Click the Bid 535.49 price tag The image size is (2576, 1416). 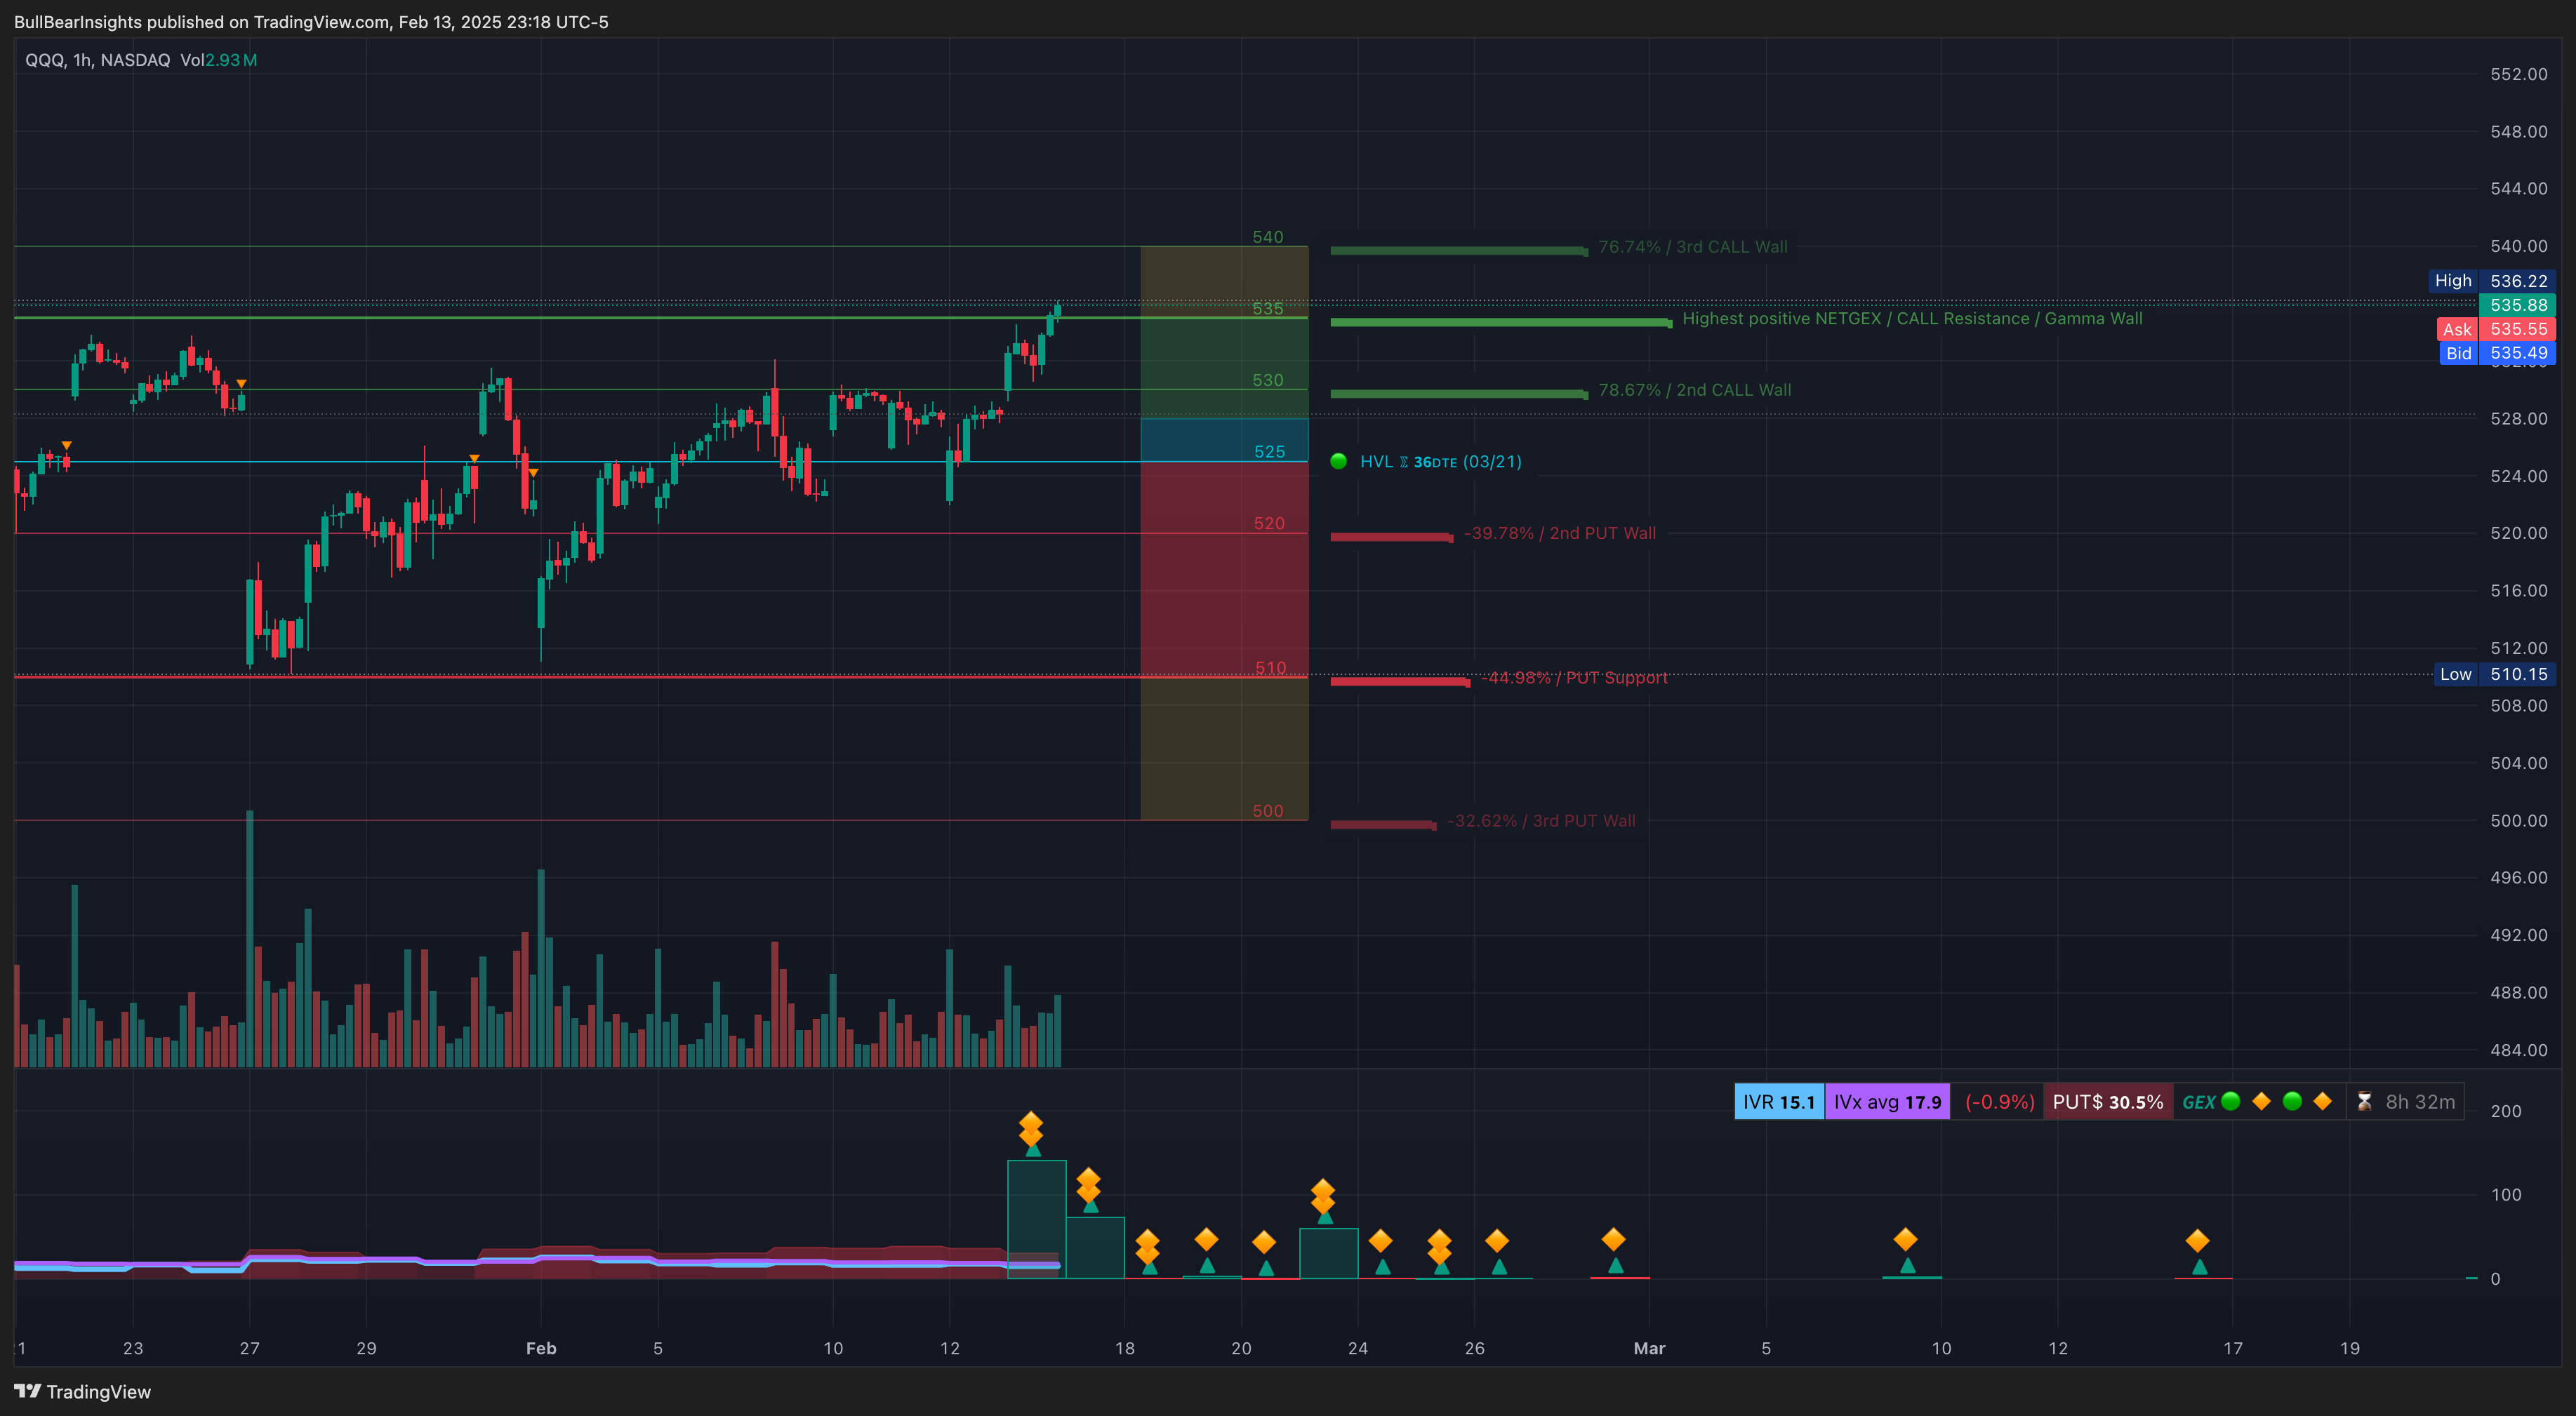tap(2497, 353)
